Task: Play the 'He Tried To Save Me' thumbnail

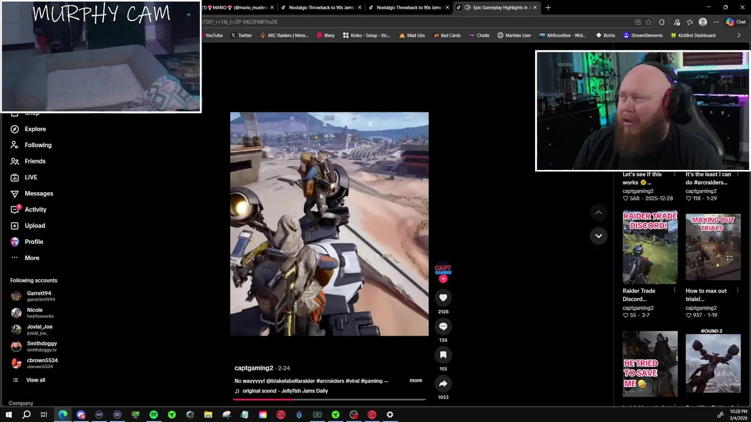Action: click(650, 364)
